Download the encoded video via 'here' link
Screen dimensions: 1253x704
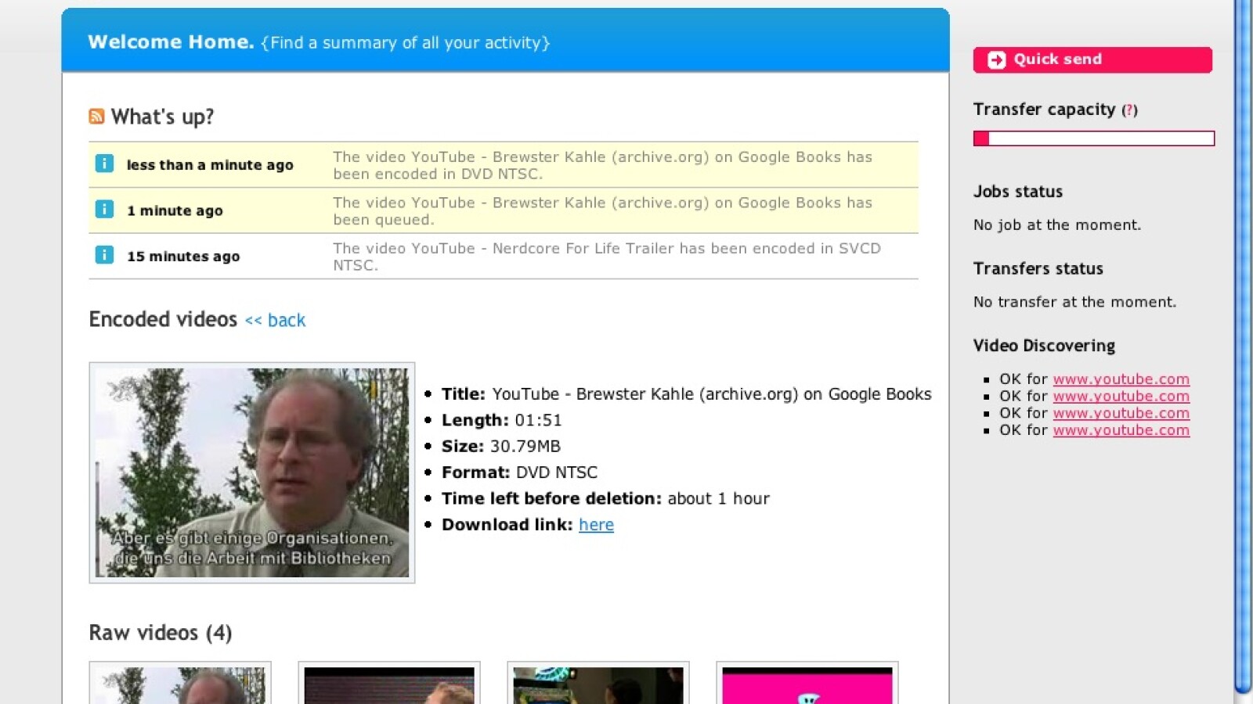pyautogui.click(x=596, y=525)
